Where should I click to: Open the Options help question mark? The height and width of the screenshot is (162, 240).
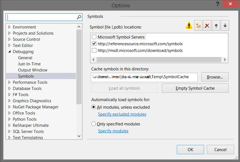tap(217, 4)
